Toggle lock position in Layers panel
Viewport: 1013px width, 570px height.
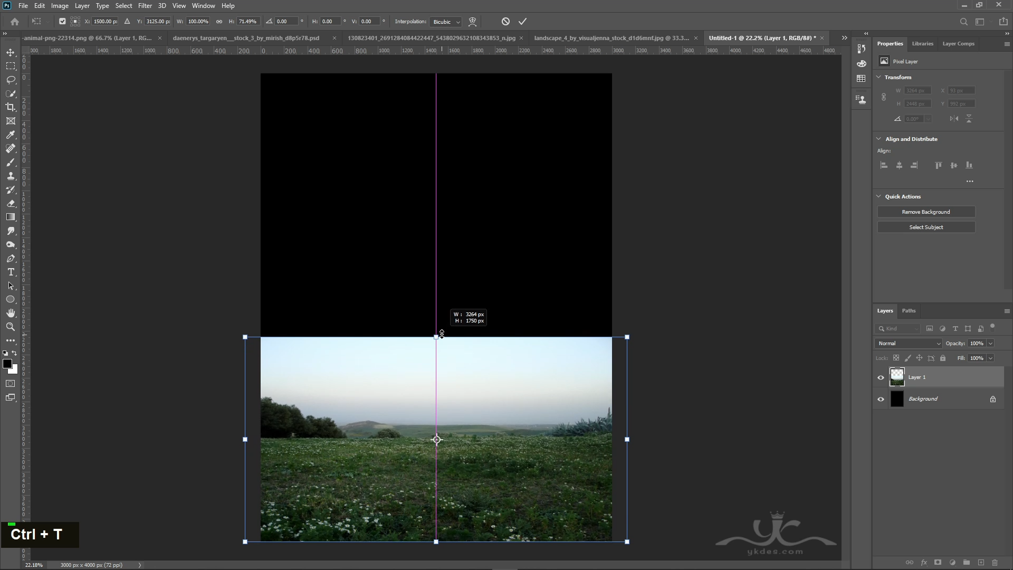point(919,358)
